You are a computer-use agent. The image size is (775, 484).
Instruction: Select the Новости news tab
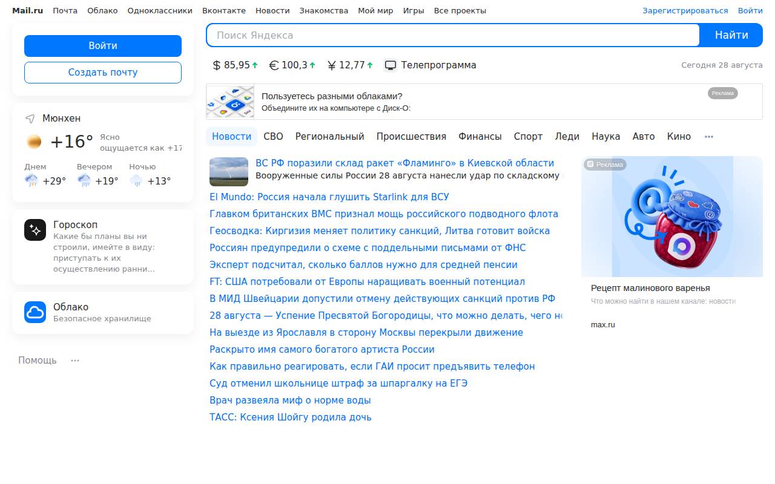(x=231, y=137)
